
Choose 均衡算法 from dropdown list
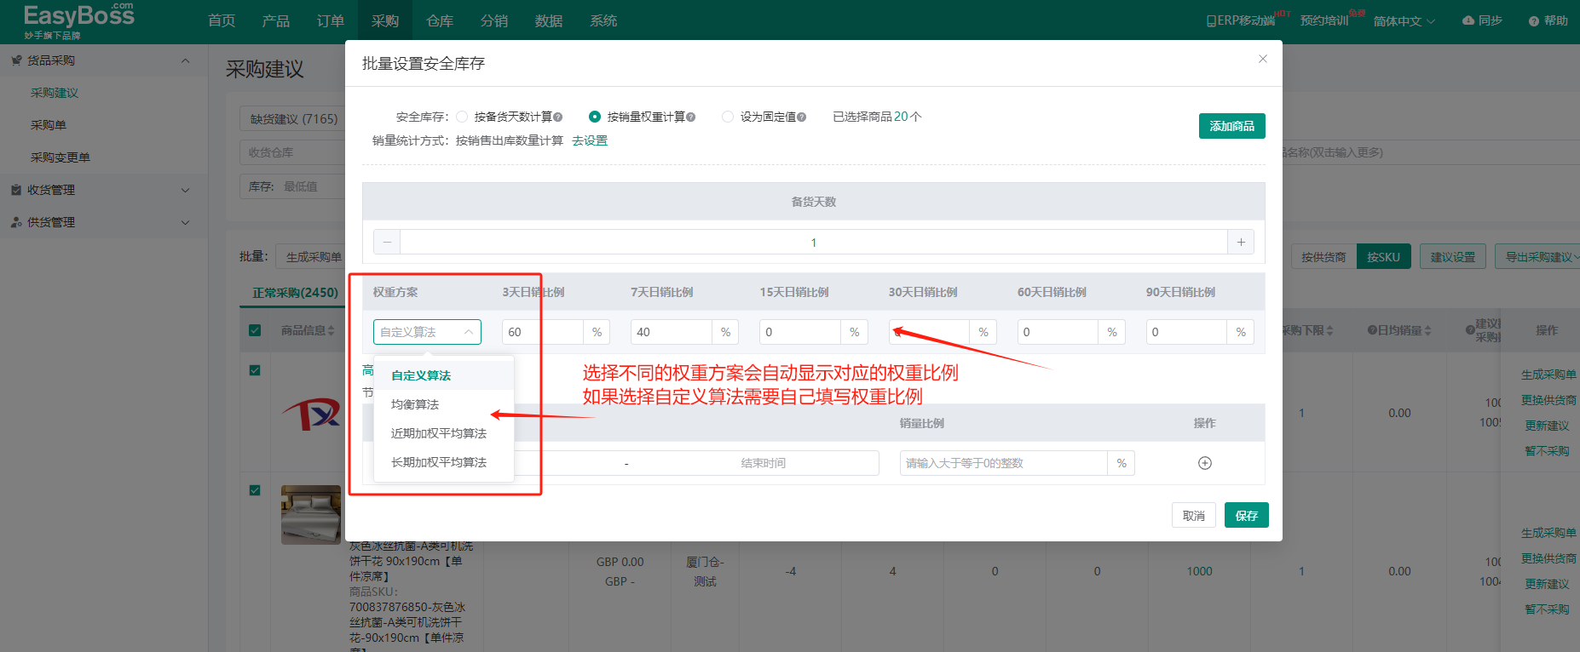pos(444,404)
